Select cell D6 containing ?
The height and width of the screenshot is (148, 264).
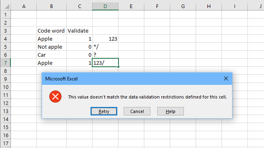[x=105, y=55]
